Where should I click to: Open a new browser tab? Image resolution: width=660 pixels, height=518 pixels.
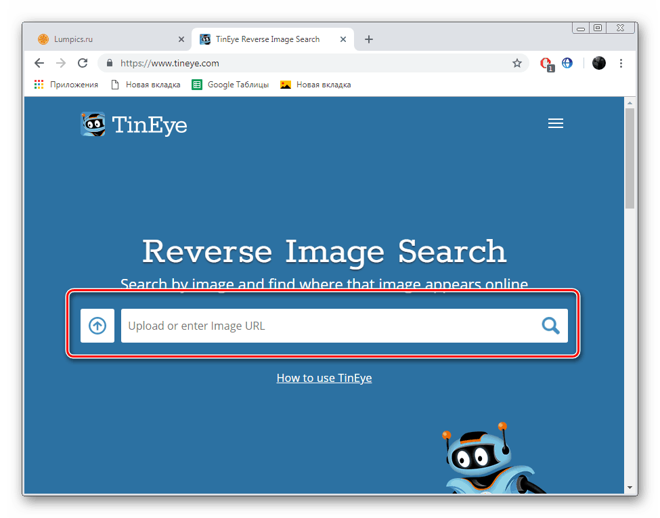pos(369,39)
